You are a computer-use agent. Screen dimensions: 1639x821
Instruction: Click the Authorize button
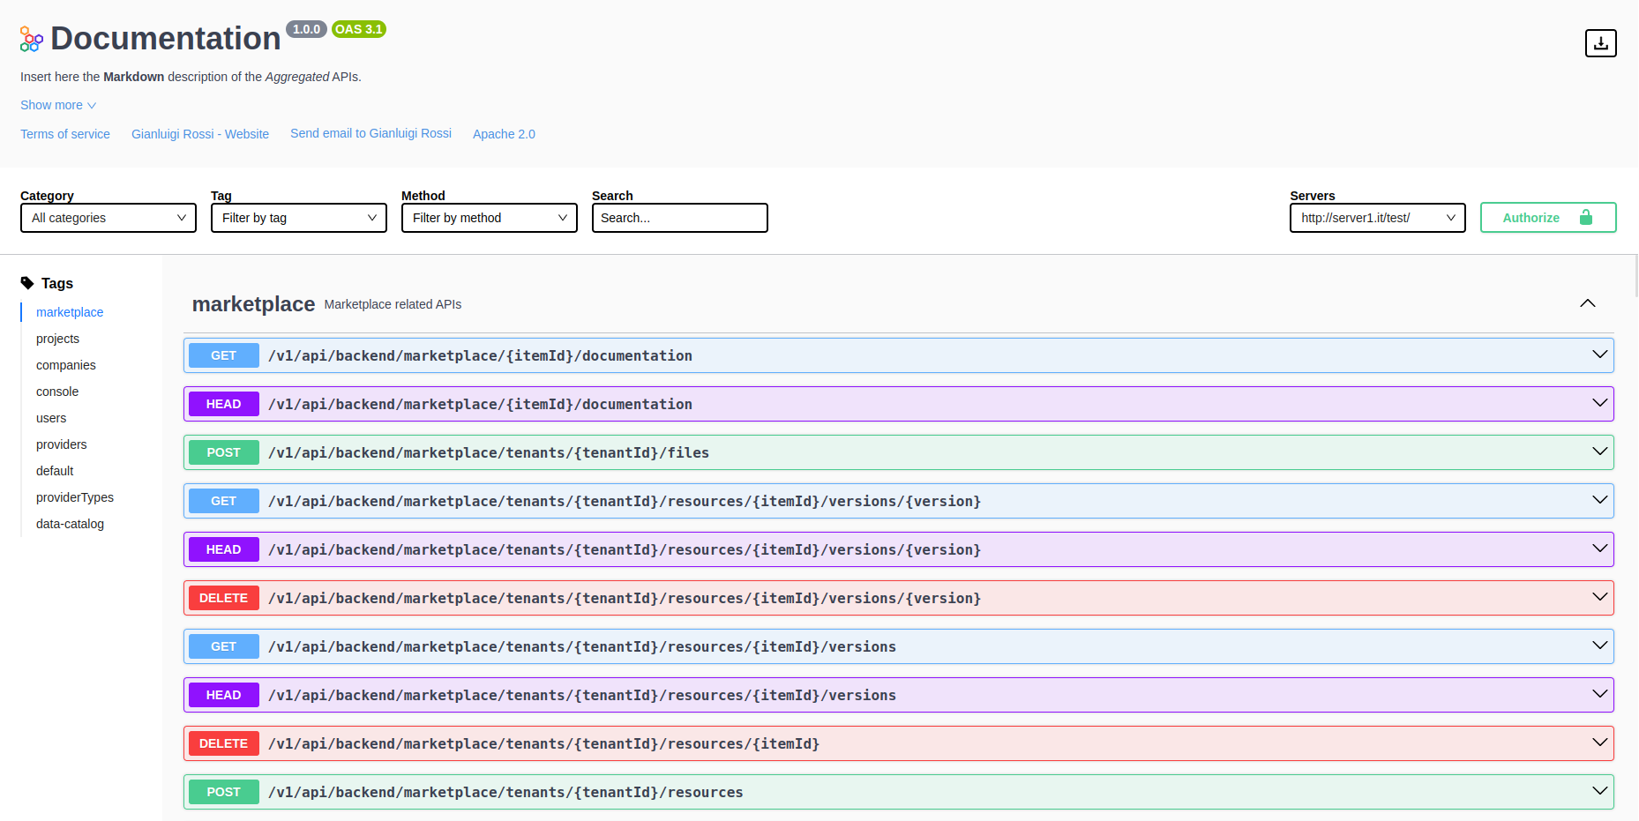(x=1547, y=218)
